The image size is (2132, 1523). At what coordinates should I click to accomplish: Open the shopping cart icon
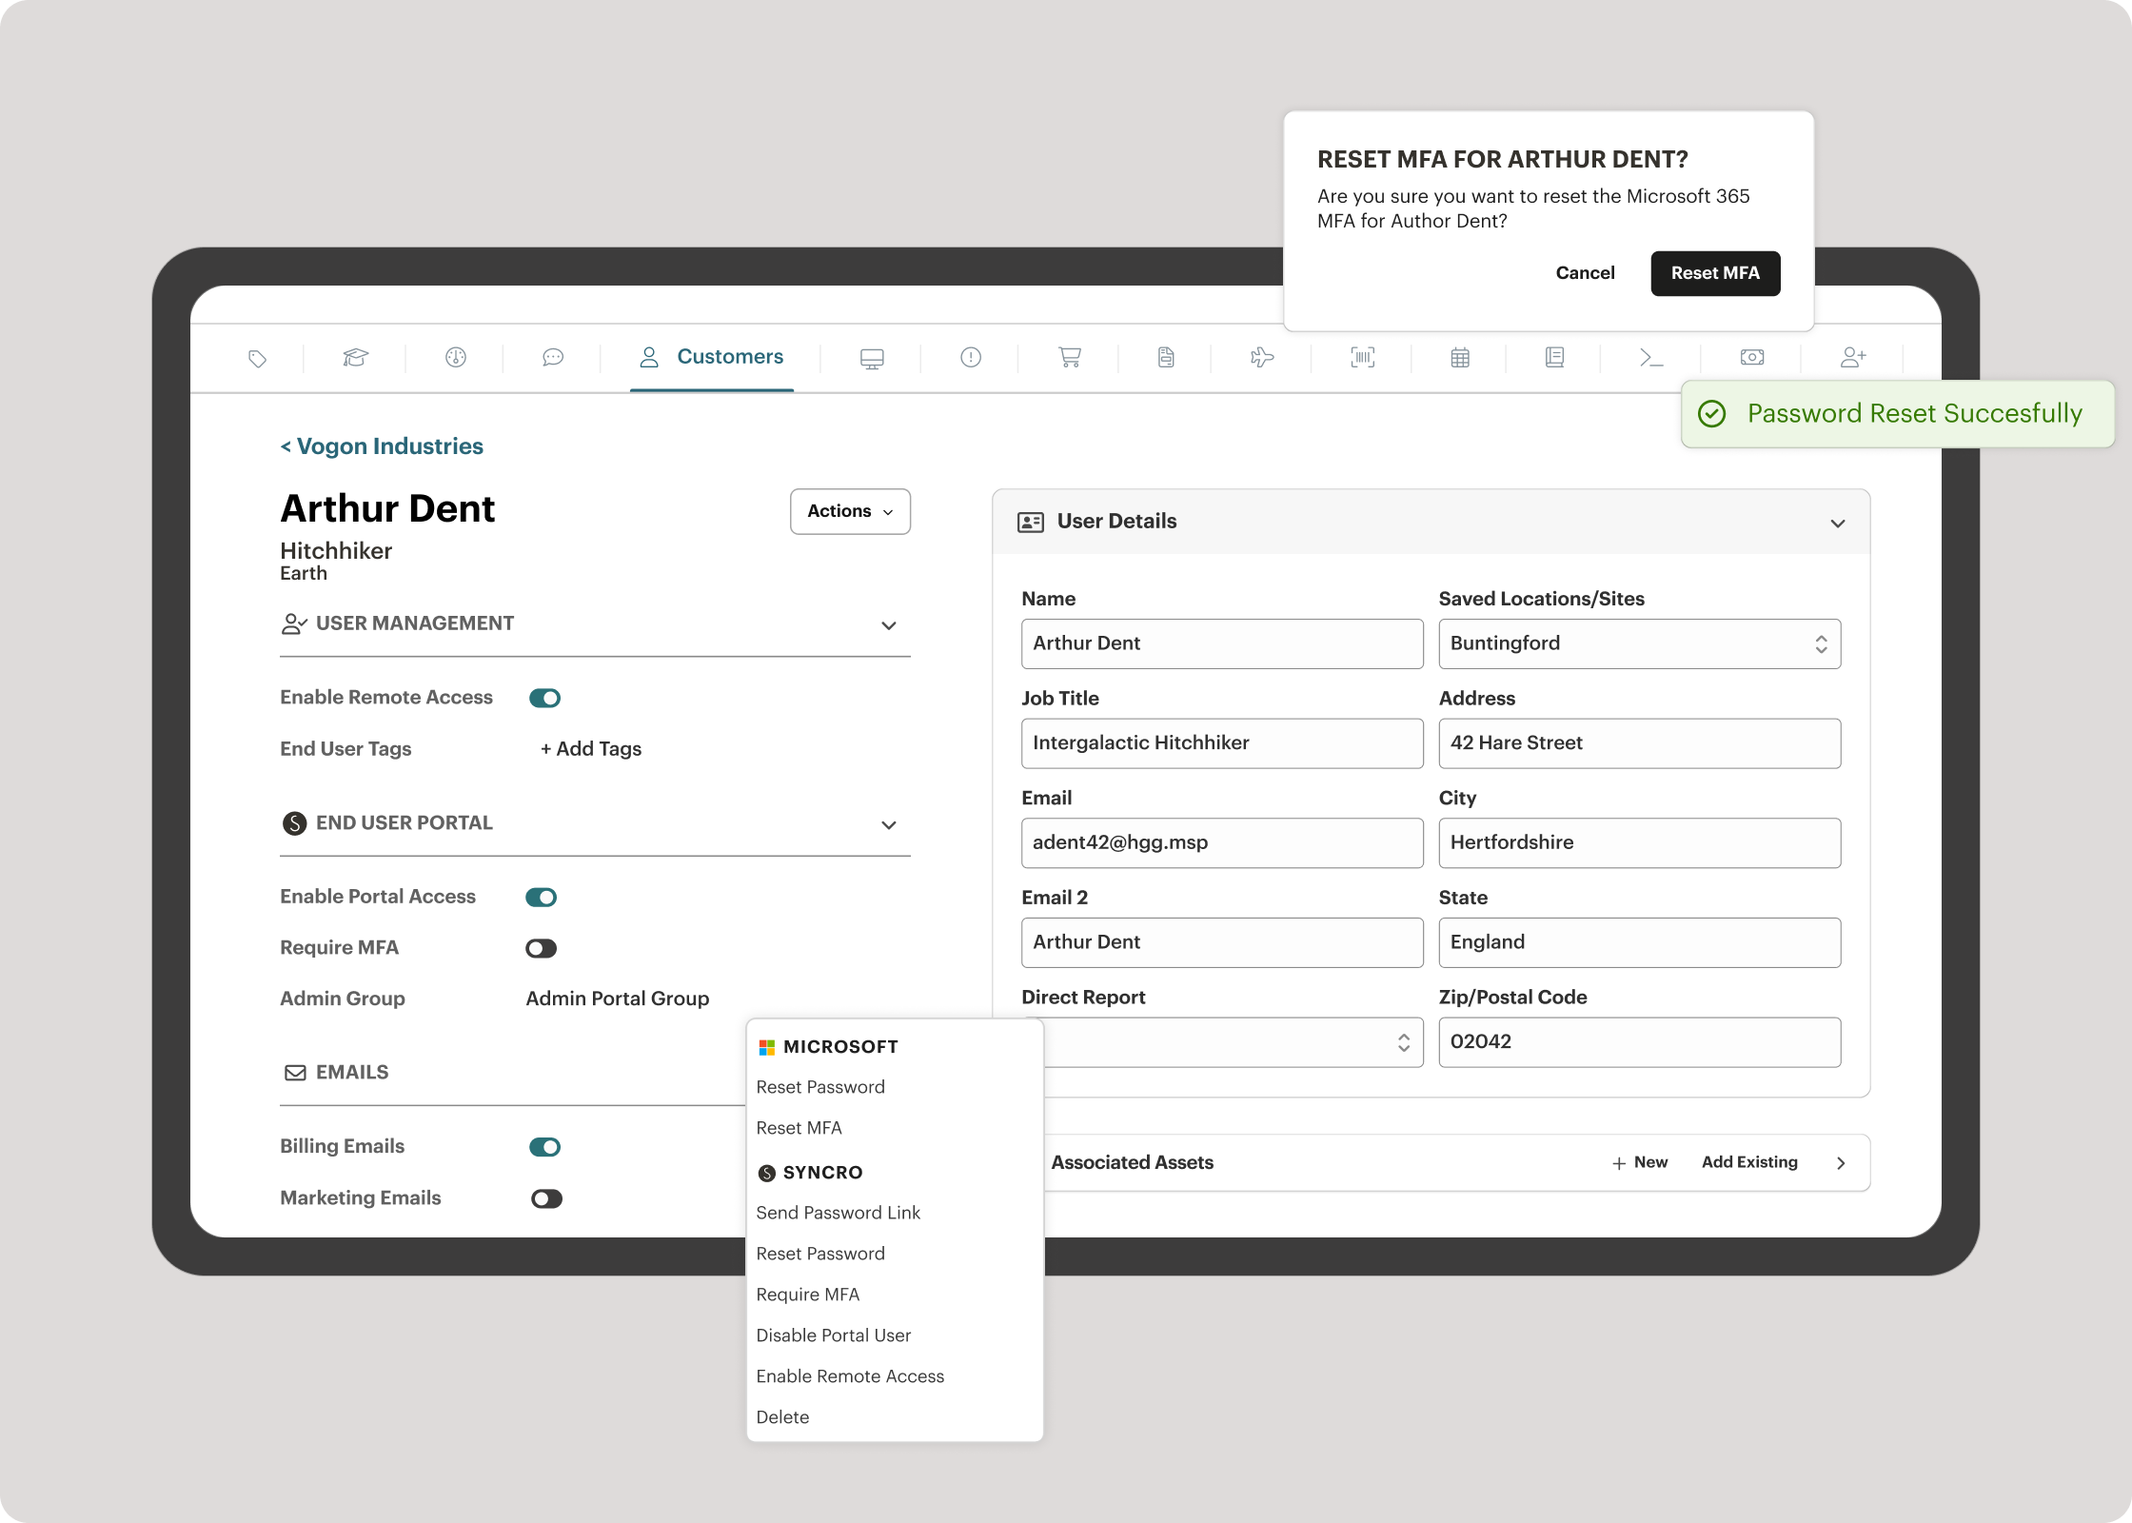[1070, 358]
